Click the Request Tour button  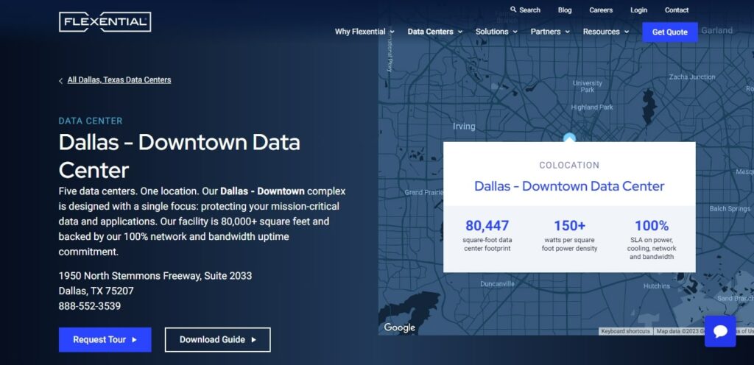pyautogui.click(x=105, y=339)
